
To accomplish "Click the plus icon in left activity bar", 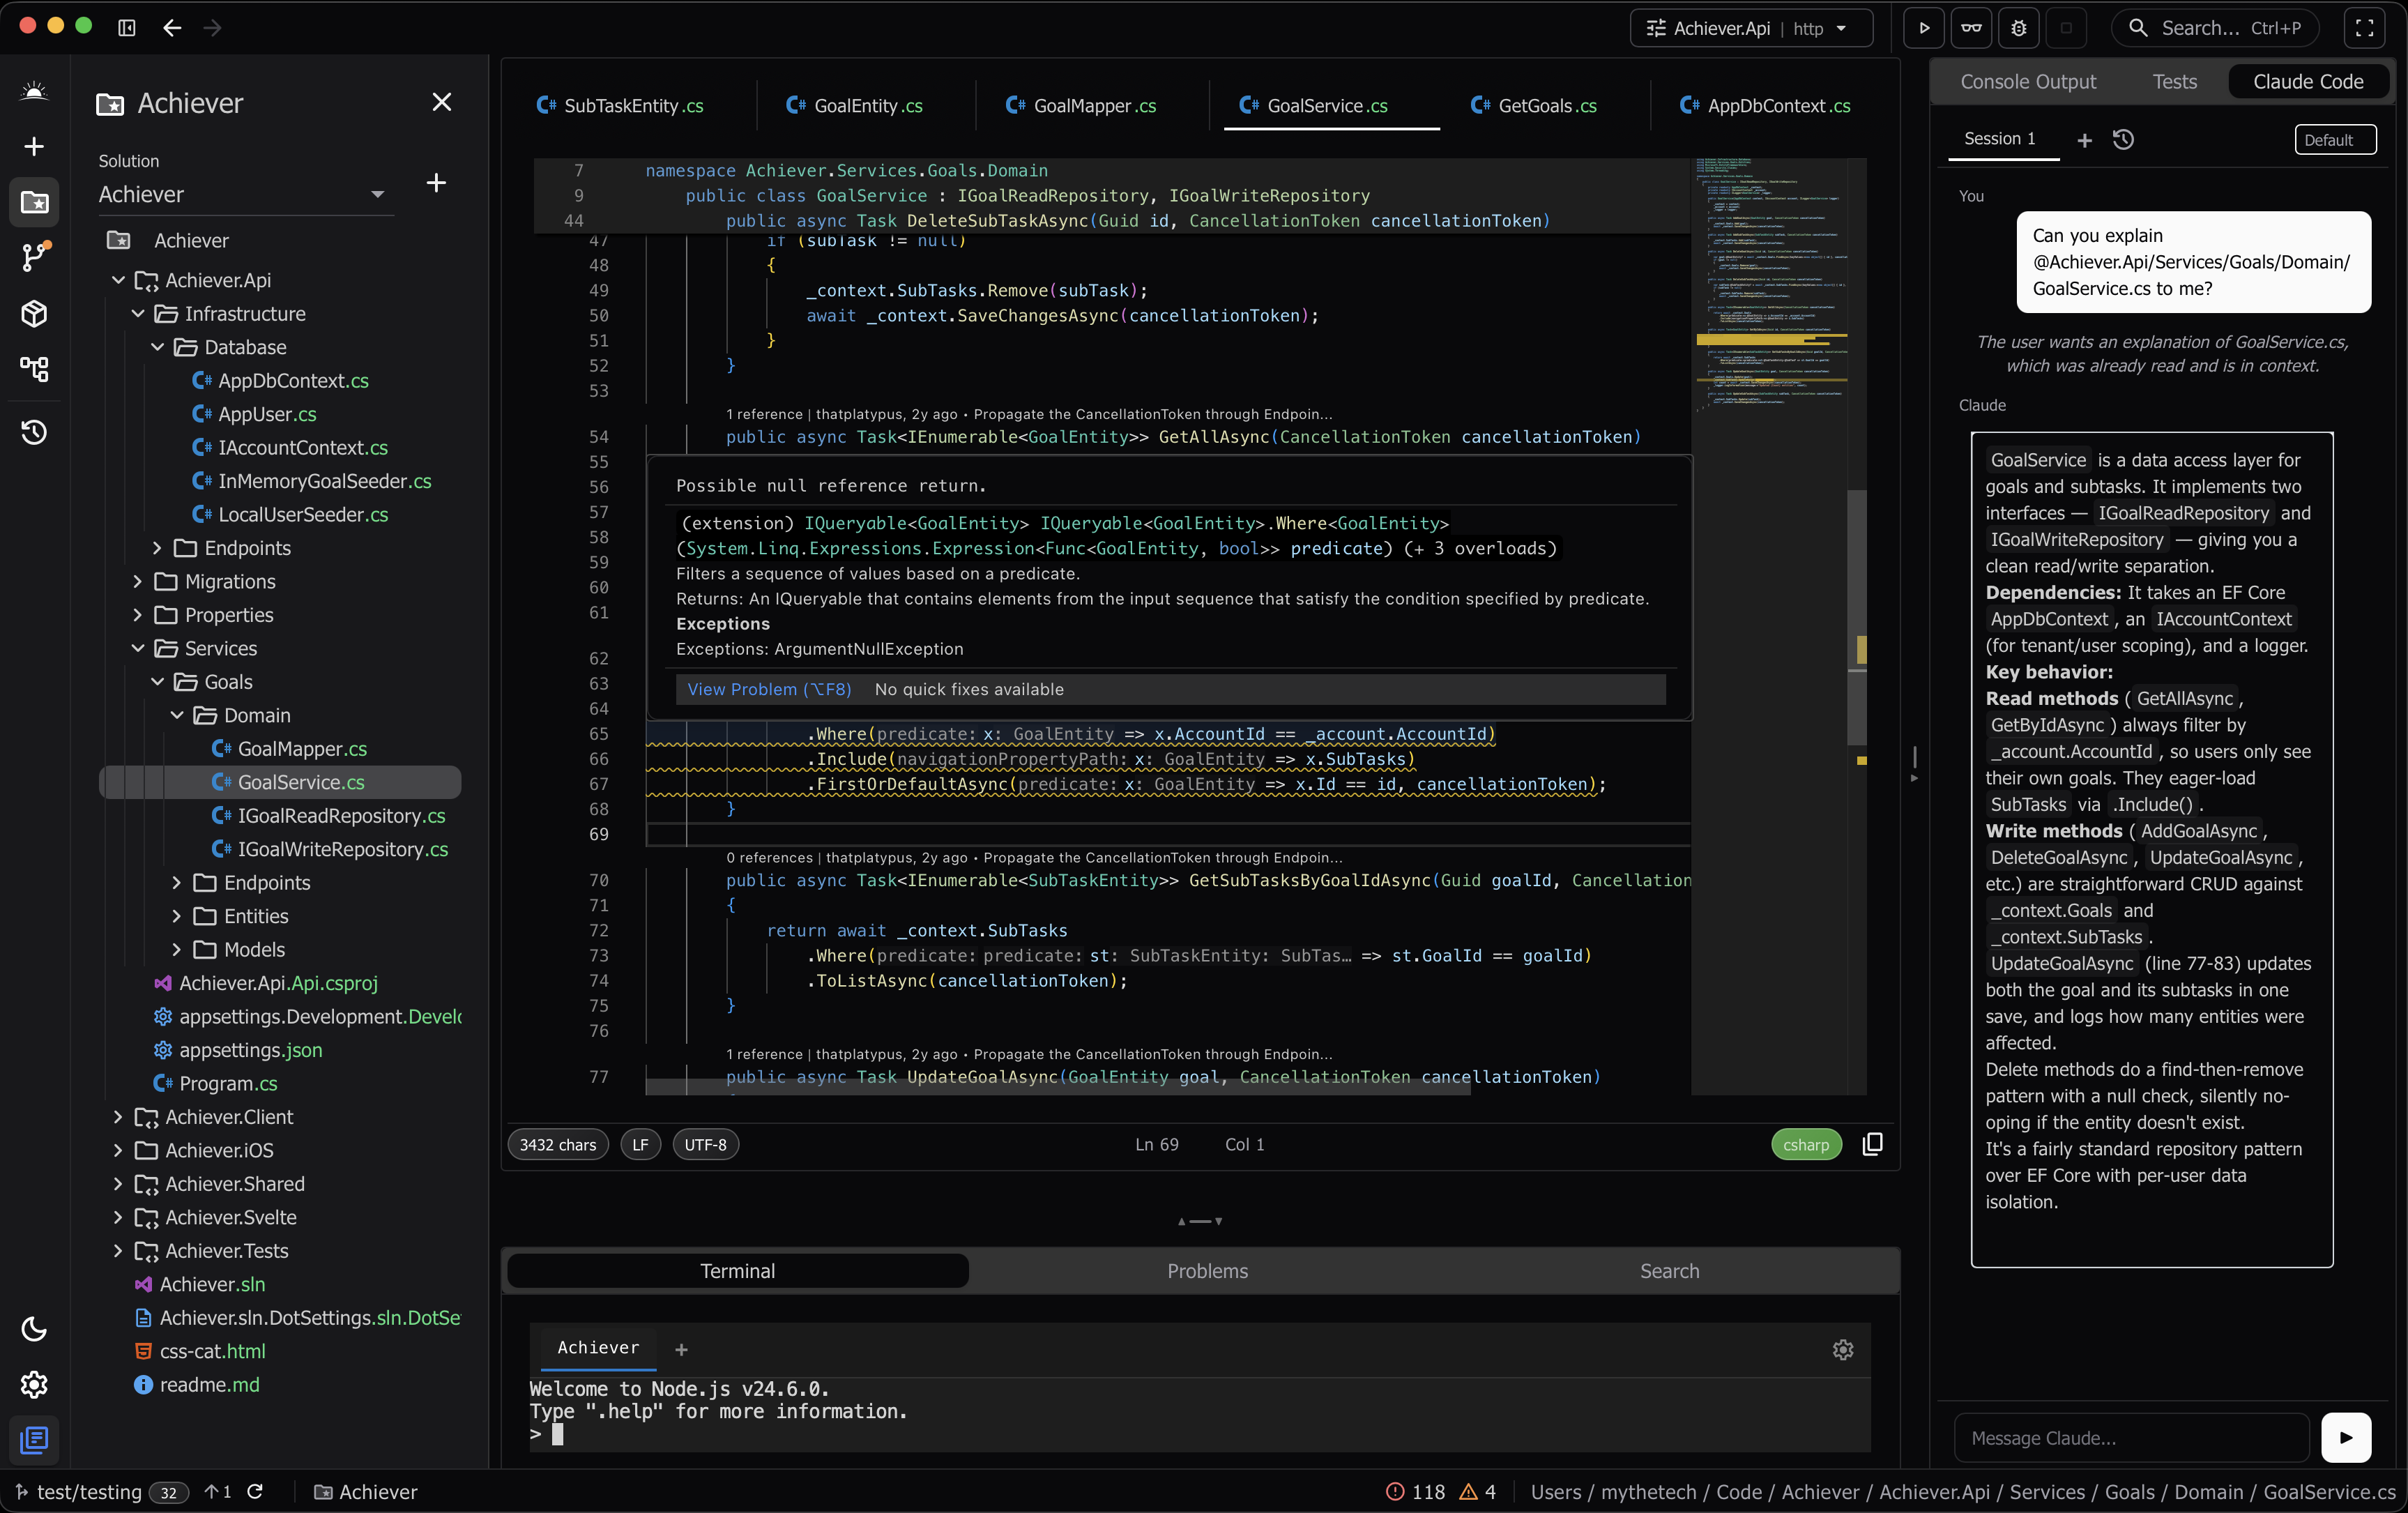I will 34,147.
